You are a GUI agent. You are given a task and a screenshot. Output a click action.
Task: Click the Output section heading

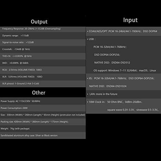click(39, 22)
